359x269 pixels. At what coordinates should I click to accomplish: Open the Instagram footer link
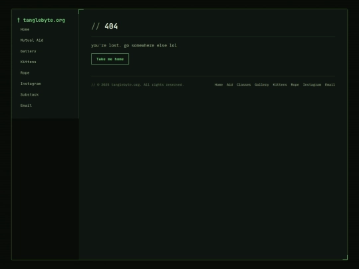tap(312, 84)
